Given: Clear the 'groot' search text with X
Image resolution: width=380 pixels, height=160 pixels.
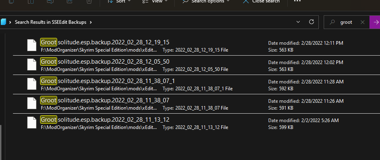Looking at the screenshot, I should [x=363, y=22].
